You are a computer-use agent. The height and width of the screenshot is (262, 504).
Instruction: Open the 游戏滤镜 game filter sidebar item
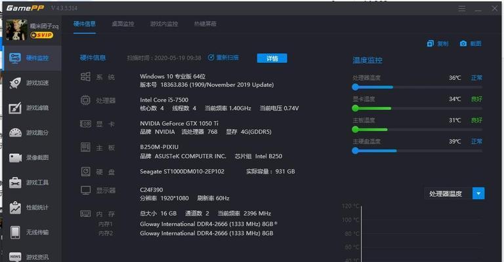[x=32, y=108]
